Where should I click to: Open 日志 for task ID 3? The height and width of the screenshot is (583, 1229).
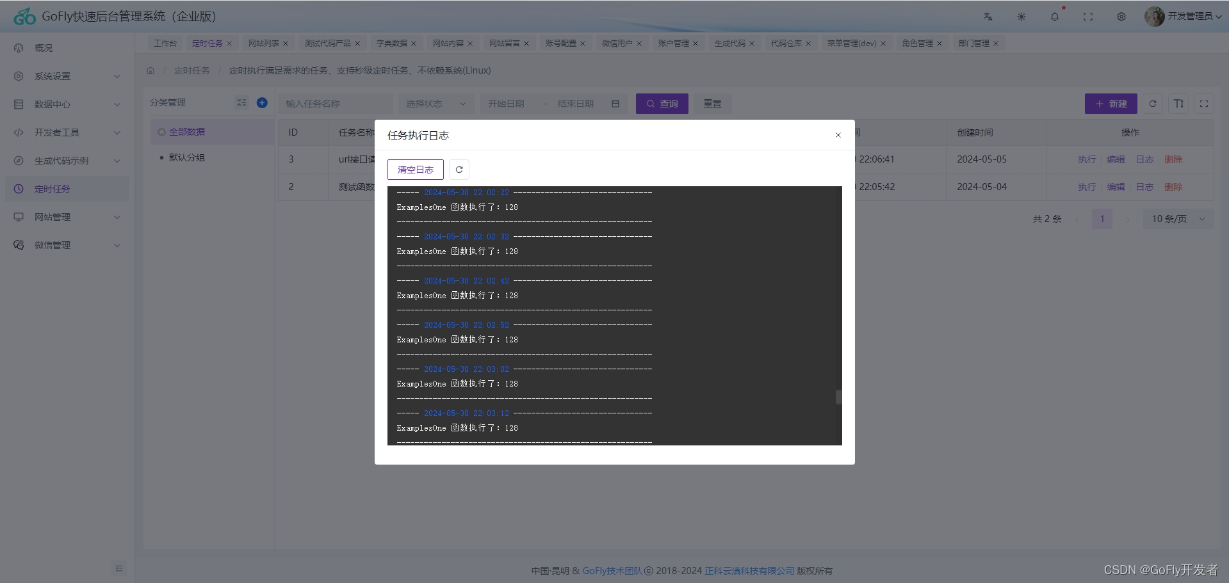(x=1145, y=159)
